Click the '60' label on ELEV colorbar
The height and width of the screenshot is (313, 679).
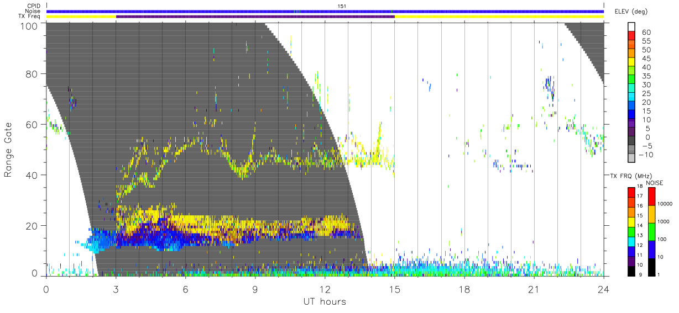point(646,32)
